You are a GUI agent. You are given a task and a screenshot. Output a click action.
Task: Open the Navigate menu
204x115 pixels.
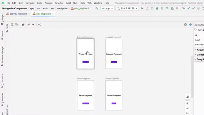[30, 3]
